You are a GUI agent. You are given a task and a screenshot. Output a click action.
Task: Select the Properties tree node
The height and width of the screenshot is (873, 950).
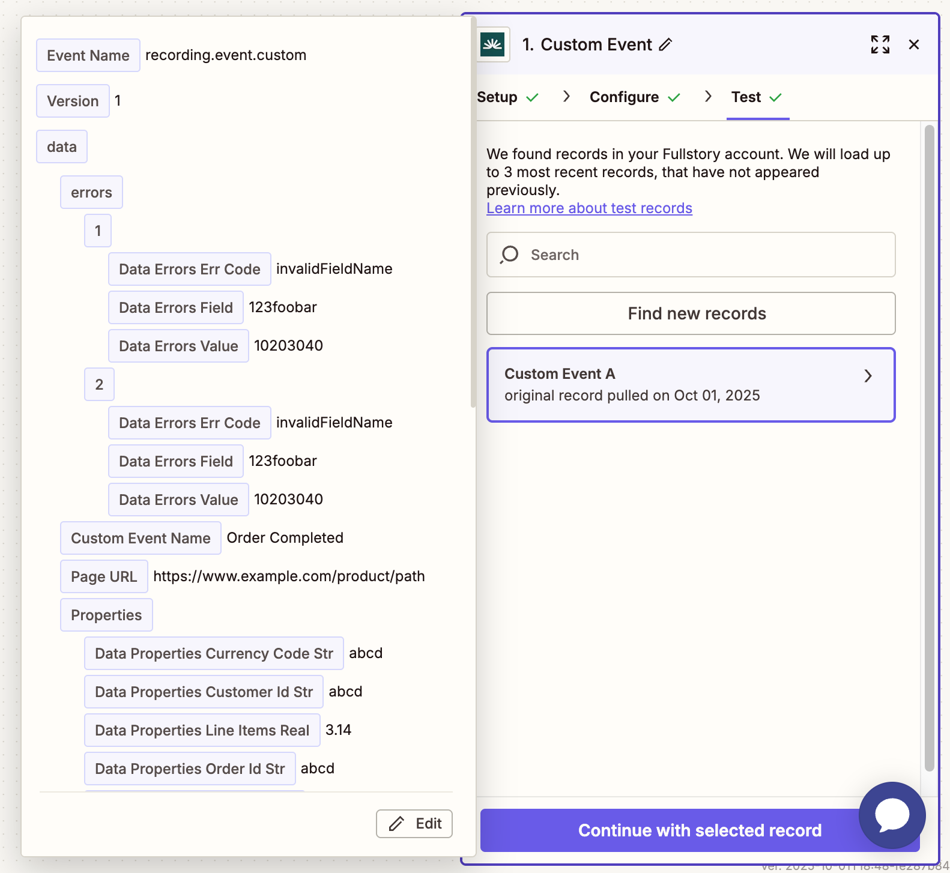(x=106, y=615)
